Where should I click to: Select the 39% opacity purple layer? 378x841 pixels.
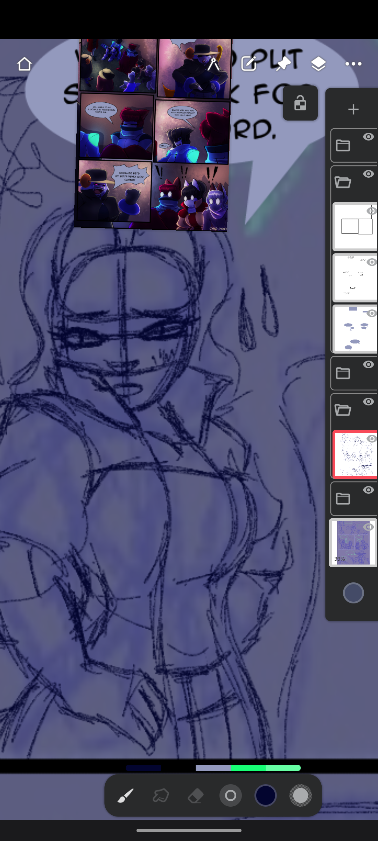[x=353, y=542]
